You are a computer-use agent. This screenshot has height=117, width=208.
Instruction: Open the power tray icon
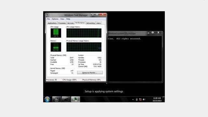click(136, 99)
